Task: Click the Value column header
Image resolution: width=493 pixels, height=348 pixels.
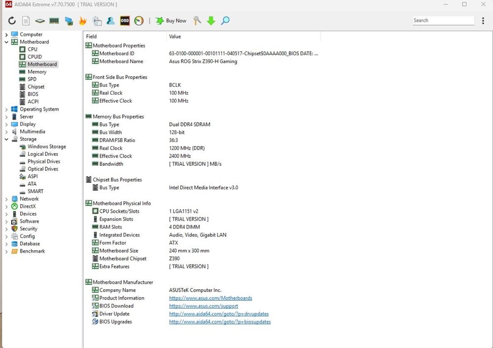Action: [244, 37]
